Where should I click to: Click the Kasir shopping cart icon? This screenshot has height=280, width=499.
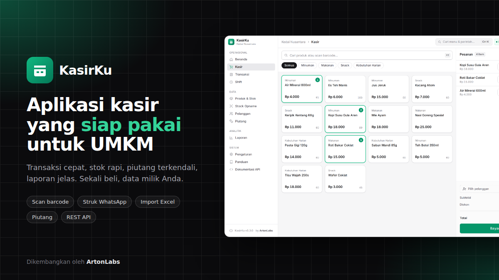point(231,67)
